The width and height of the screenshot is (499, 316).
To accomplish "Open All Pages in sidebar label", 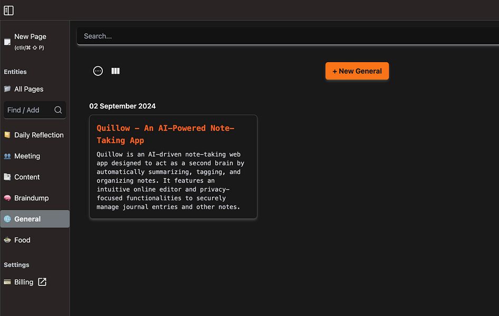I will [28, 89].
